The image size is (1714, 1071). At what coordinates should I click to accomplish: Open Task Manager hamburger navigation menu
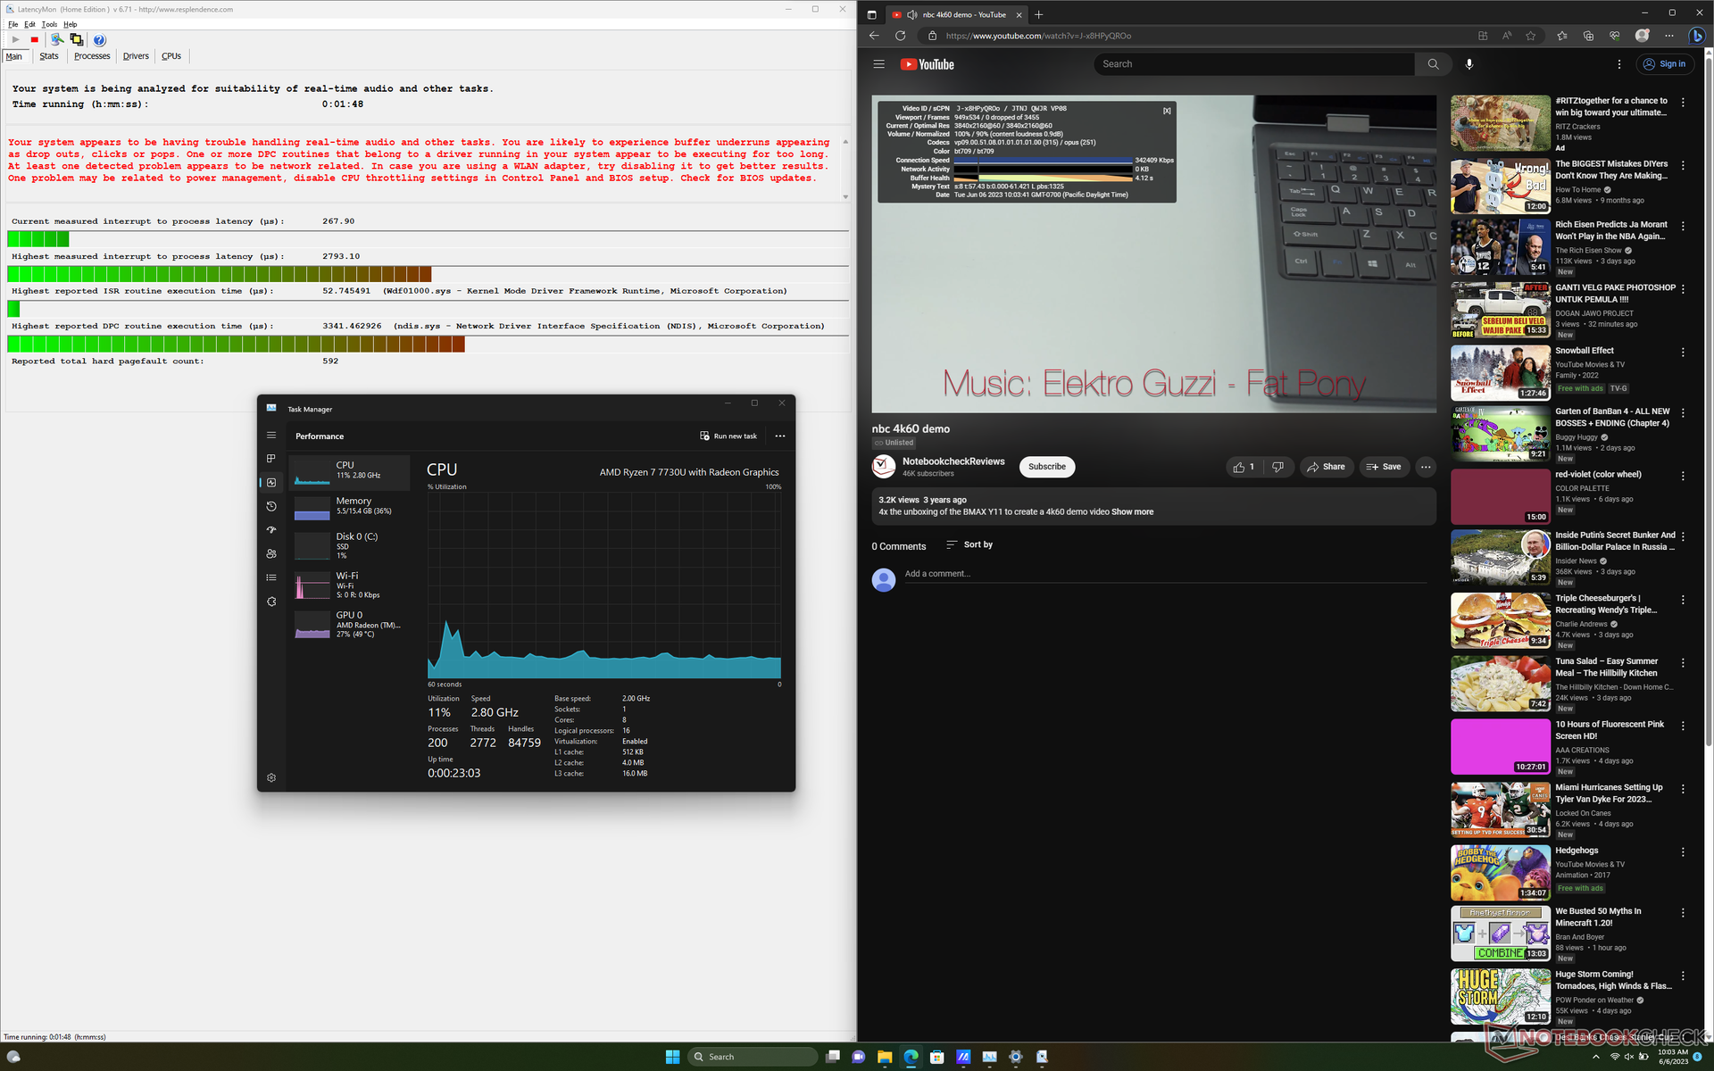pos(271,436)
